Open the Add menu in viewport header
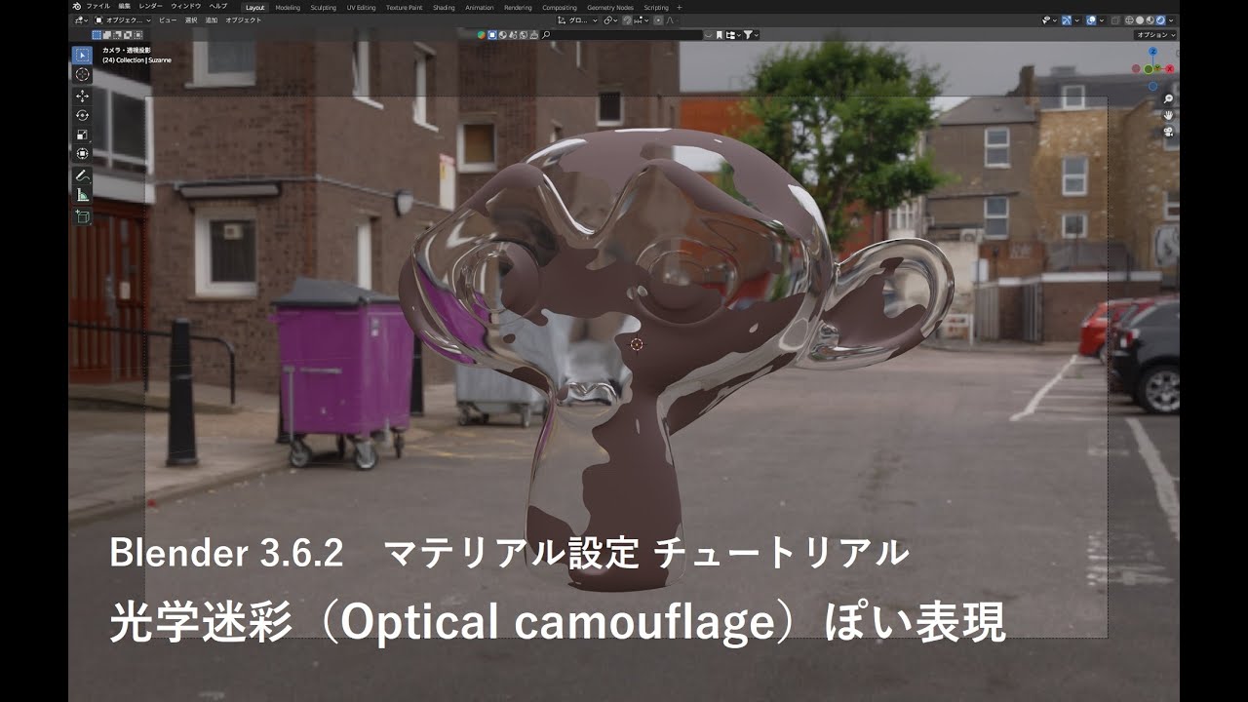The width and height of the screenshot is (1248, 702). click(x=212, y=20)
